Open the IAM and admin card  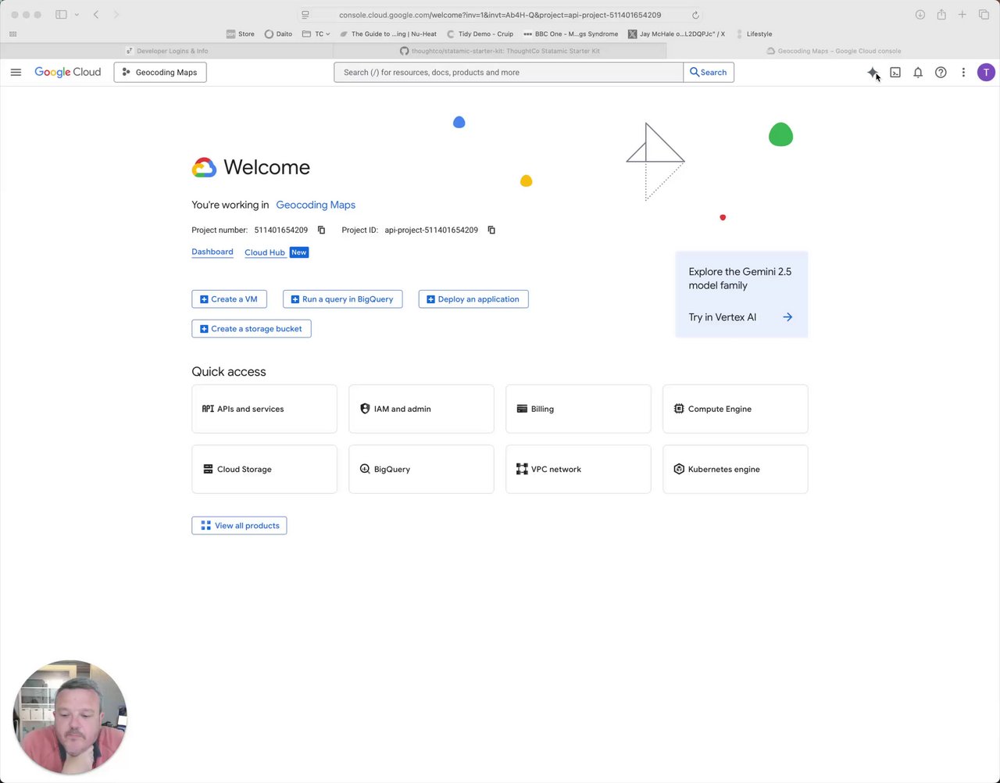point(421,409)
